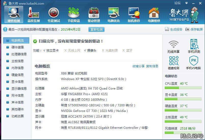Screen dimensions: 205x140
Task: Click the 复制信息 copy info link
Action: pyautogui.click(x=152, y=66)
